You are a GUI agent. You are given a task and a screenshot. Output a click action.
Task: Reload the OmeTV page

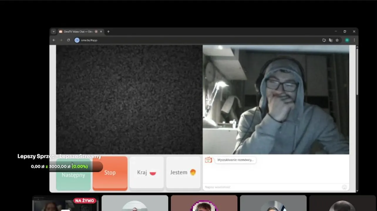[68, 40]
